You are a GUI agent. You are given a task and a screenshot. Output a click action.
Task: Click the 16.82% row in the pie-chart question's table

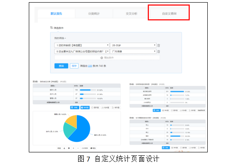pos(77,98)
